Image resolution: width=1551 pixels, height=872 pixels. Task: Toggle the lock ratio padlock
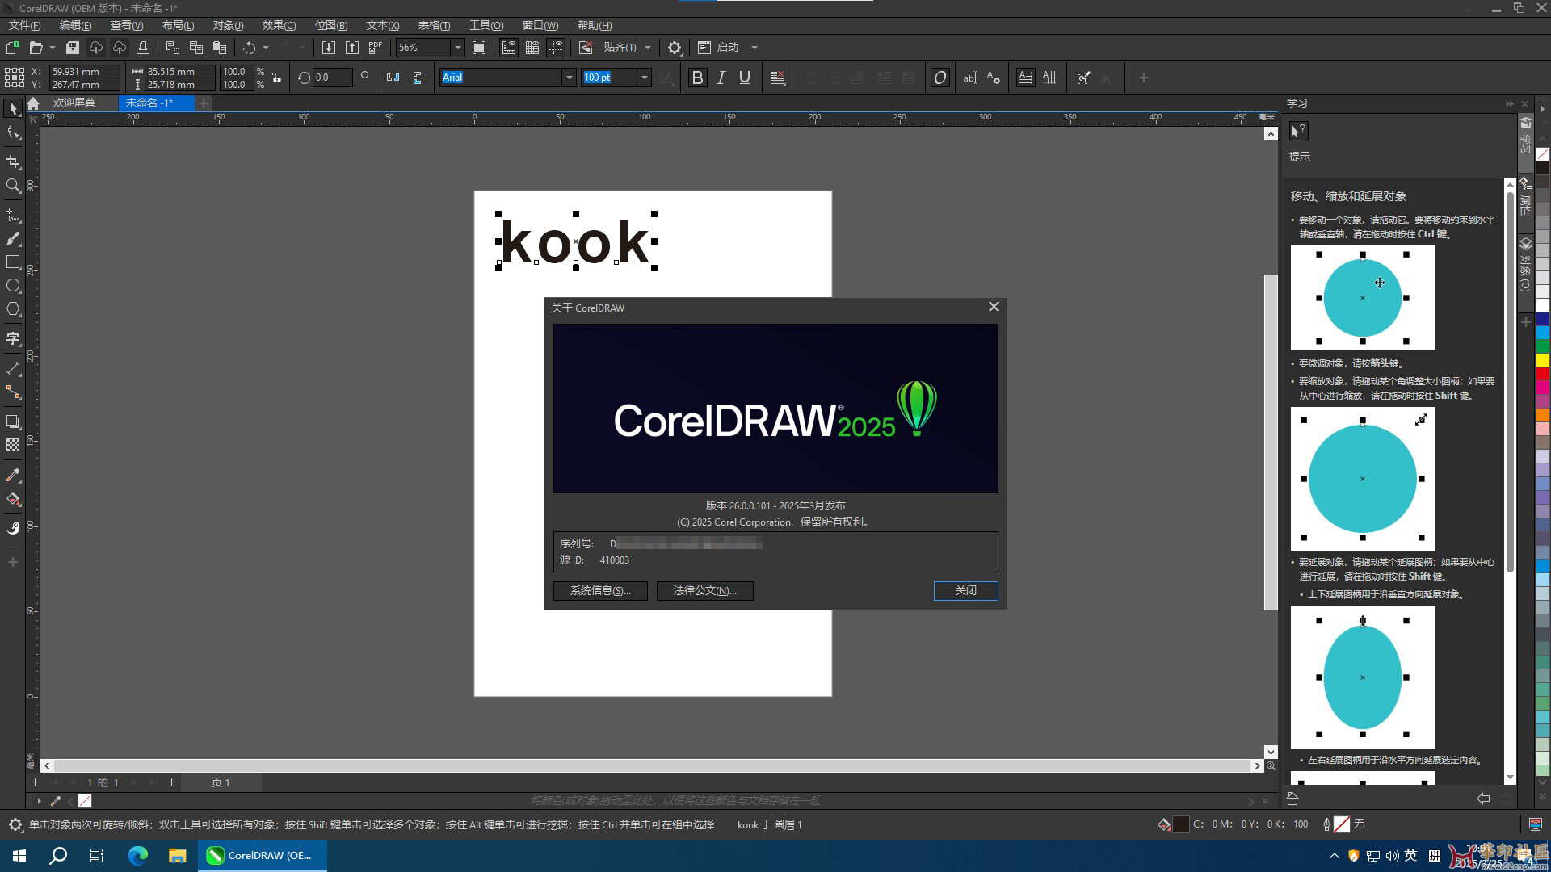coord(277,78)
